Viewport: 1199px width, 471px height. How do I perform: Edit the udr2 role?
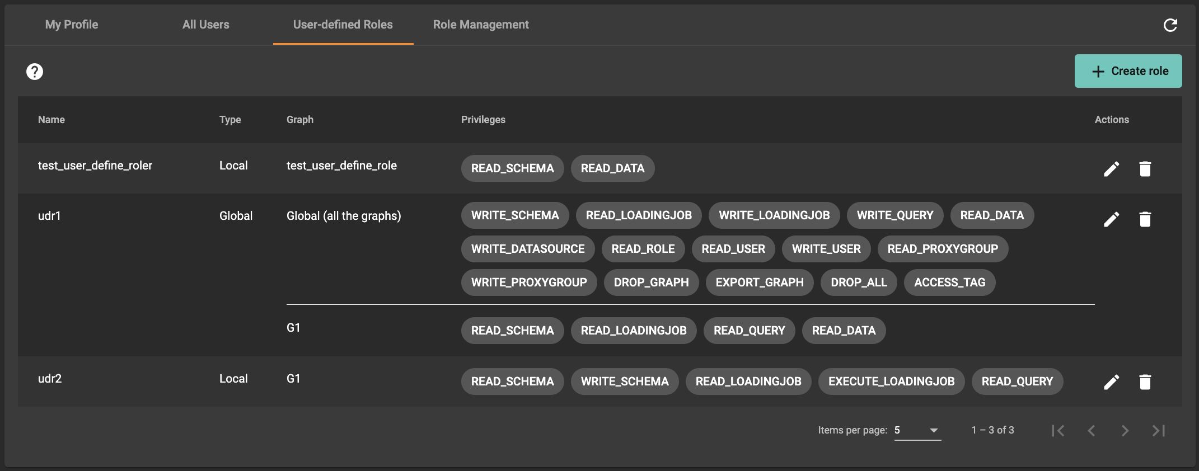click(1111, 382)
